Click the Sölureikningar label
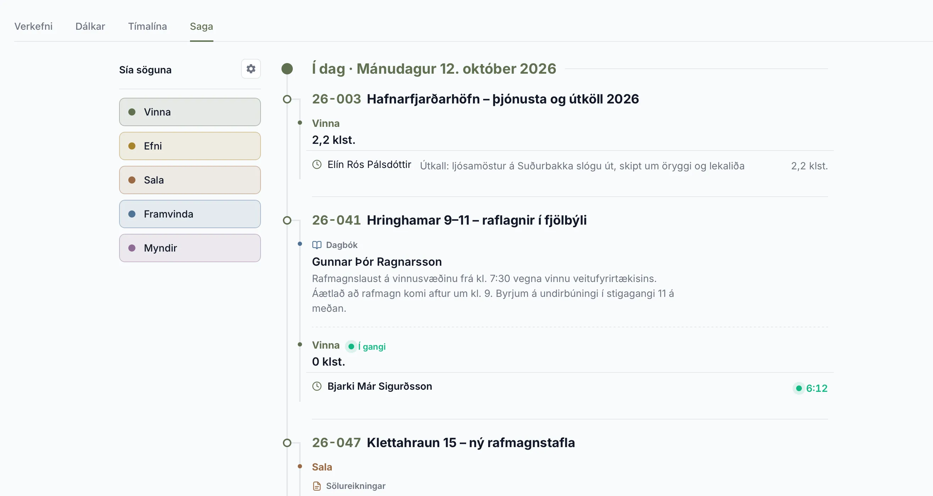This screenshot has width=933, height=496. tap(356, 486)
